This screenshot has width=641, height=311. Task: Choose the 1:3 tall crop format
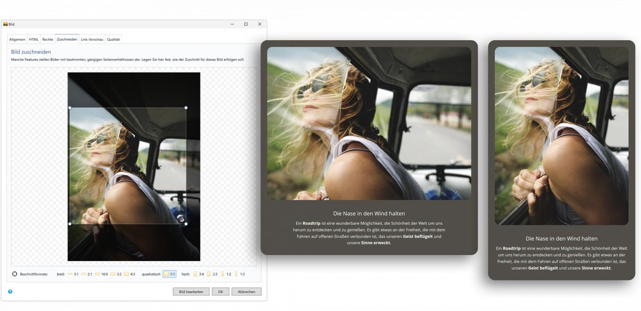click(240, 274)
